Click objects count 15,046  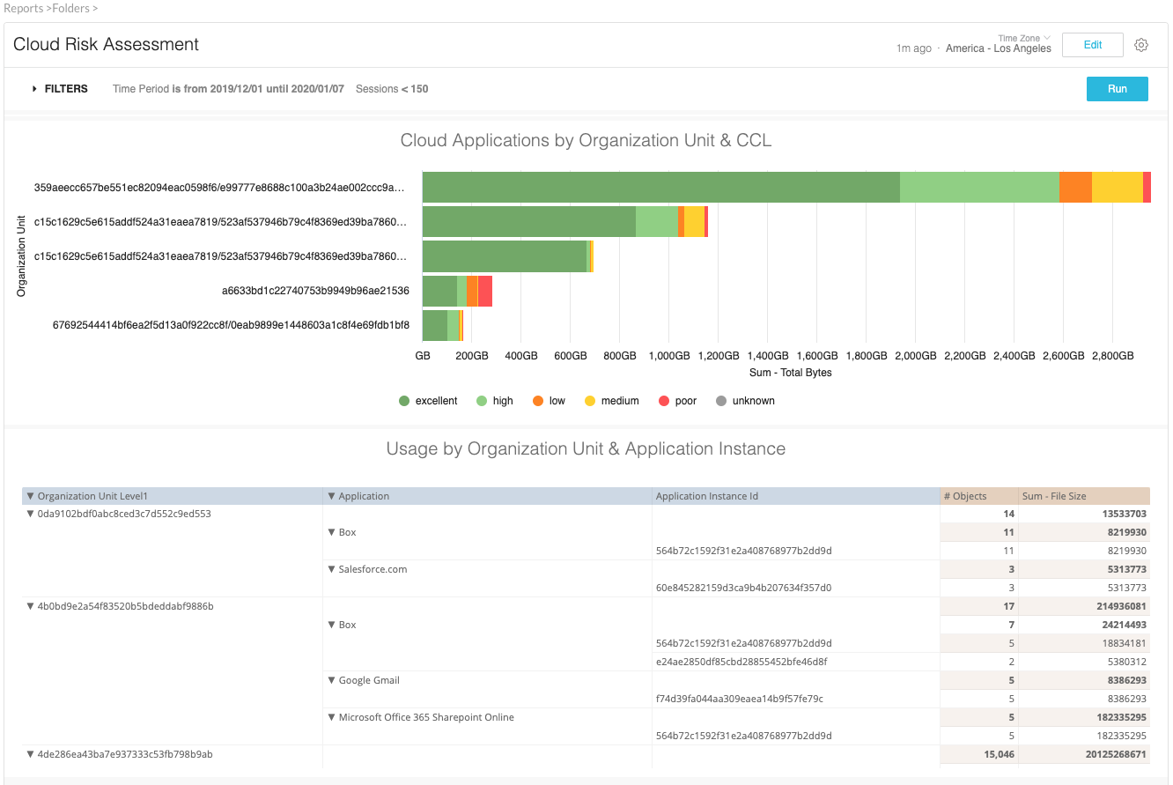click(998, 754)
